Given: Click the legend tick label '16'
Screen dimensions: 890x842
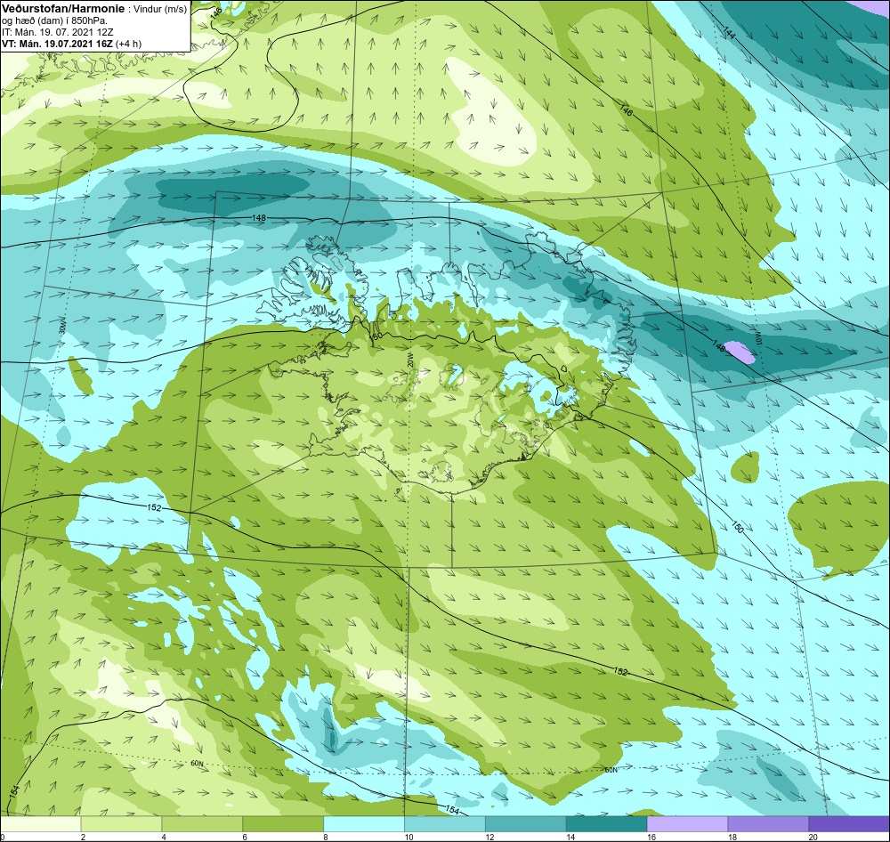Looking at the screenshot, I should (651, 837).
